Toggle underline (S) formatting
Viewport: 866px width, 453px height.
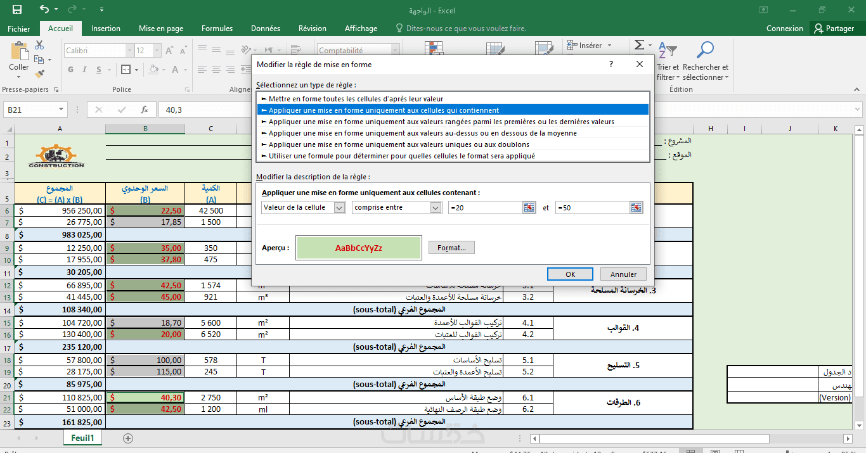[100, 70]
